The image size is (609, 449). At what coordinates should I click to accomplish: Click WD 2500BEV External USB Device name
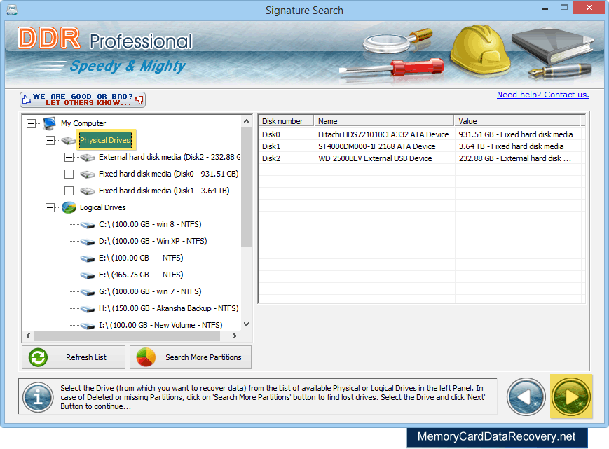pyautogui.click(x=375, y=158)
